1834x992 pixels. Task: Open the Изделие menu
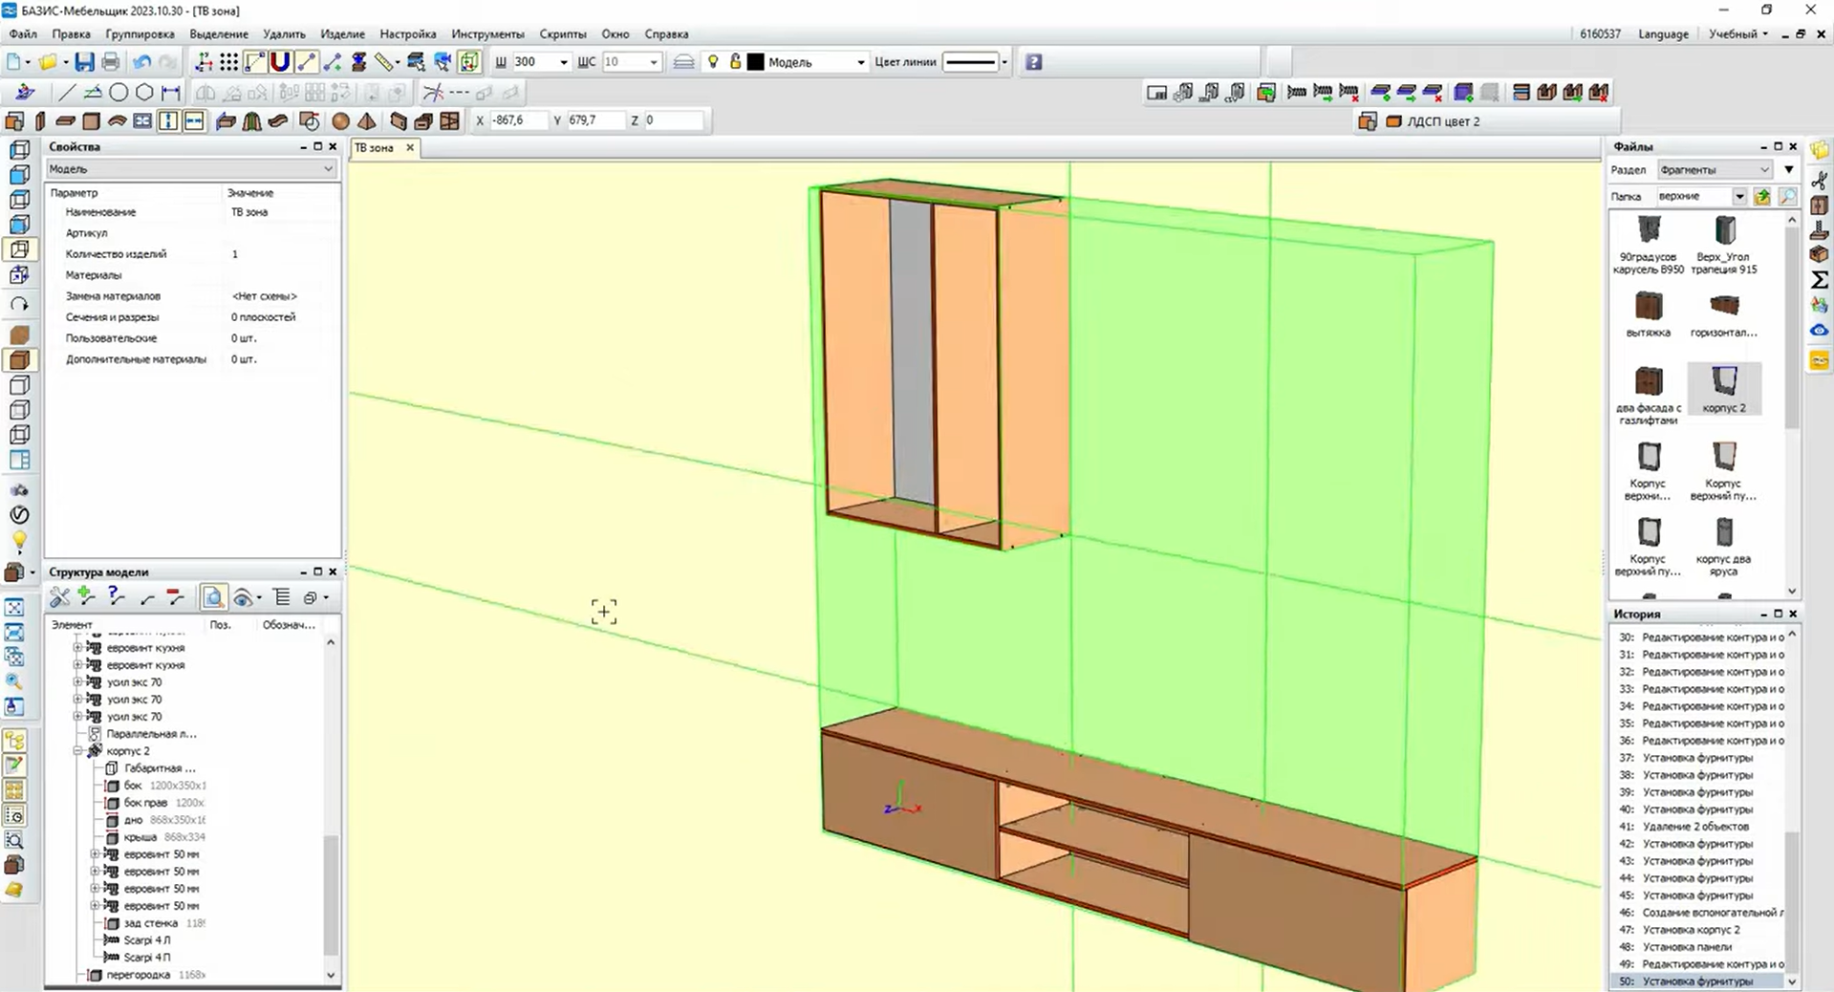[x=342, y=33]
